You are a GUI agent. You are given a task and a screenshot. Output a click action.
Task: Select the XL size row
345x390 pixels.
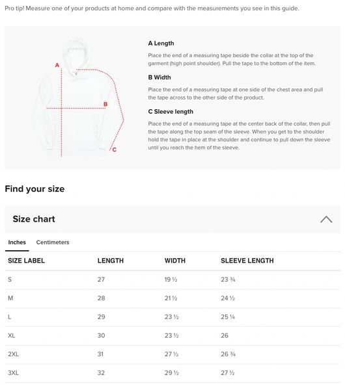(172, 335)
